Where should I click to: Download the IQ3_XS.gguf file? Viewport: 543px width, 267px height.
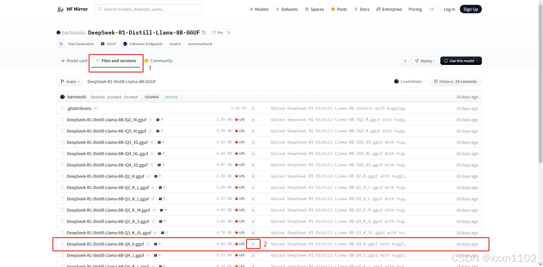(x=253, y=142)
